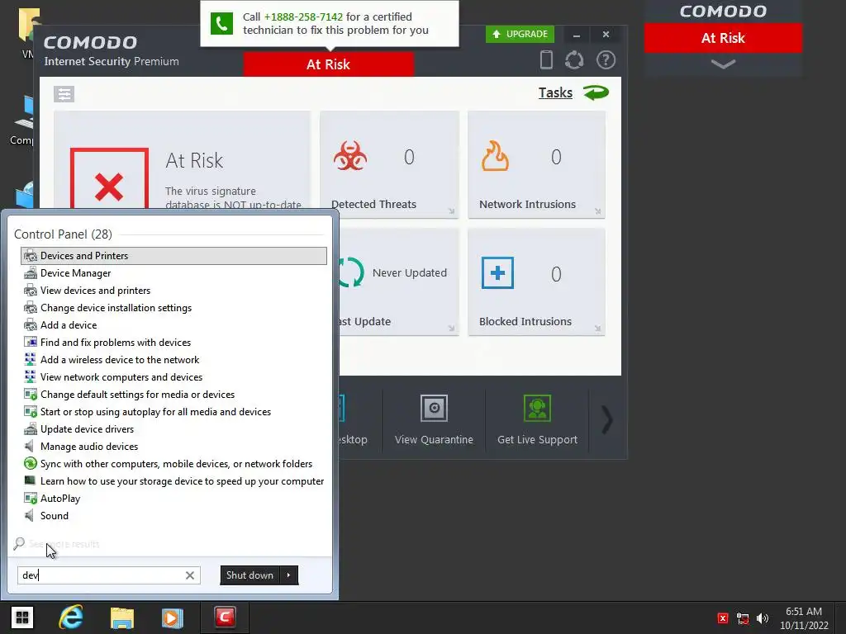Click the Comodo update refresh icon

(x=574, y=59)
